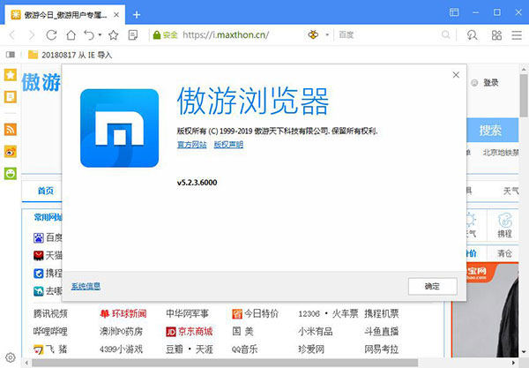
Task: Click the green smiley icon in the sidebar
Action: coord(10,173)
